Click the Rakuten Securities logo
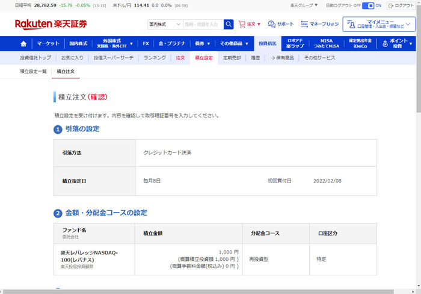Image resolution: width=421 pixels, height=294 pixels. 51,24
